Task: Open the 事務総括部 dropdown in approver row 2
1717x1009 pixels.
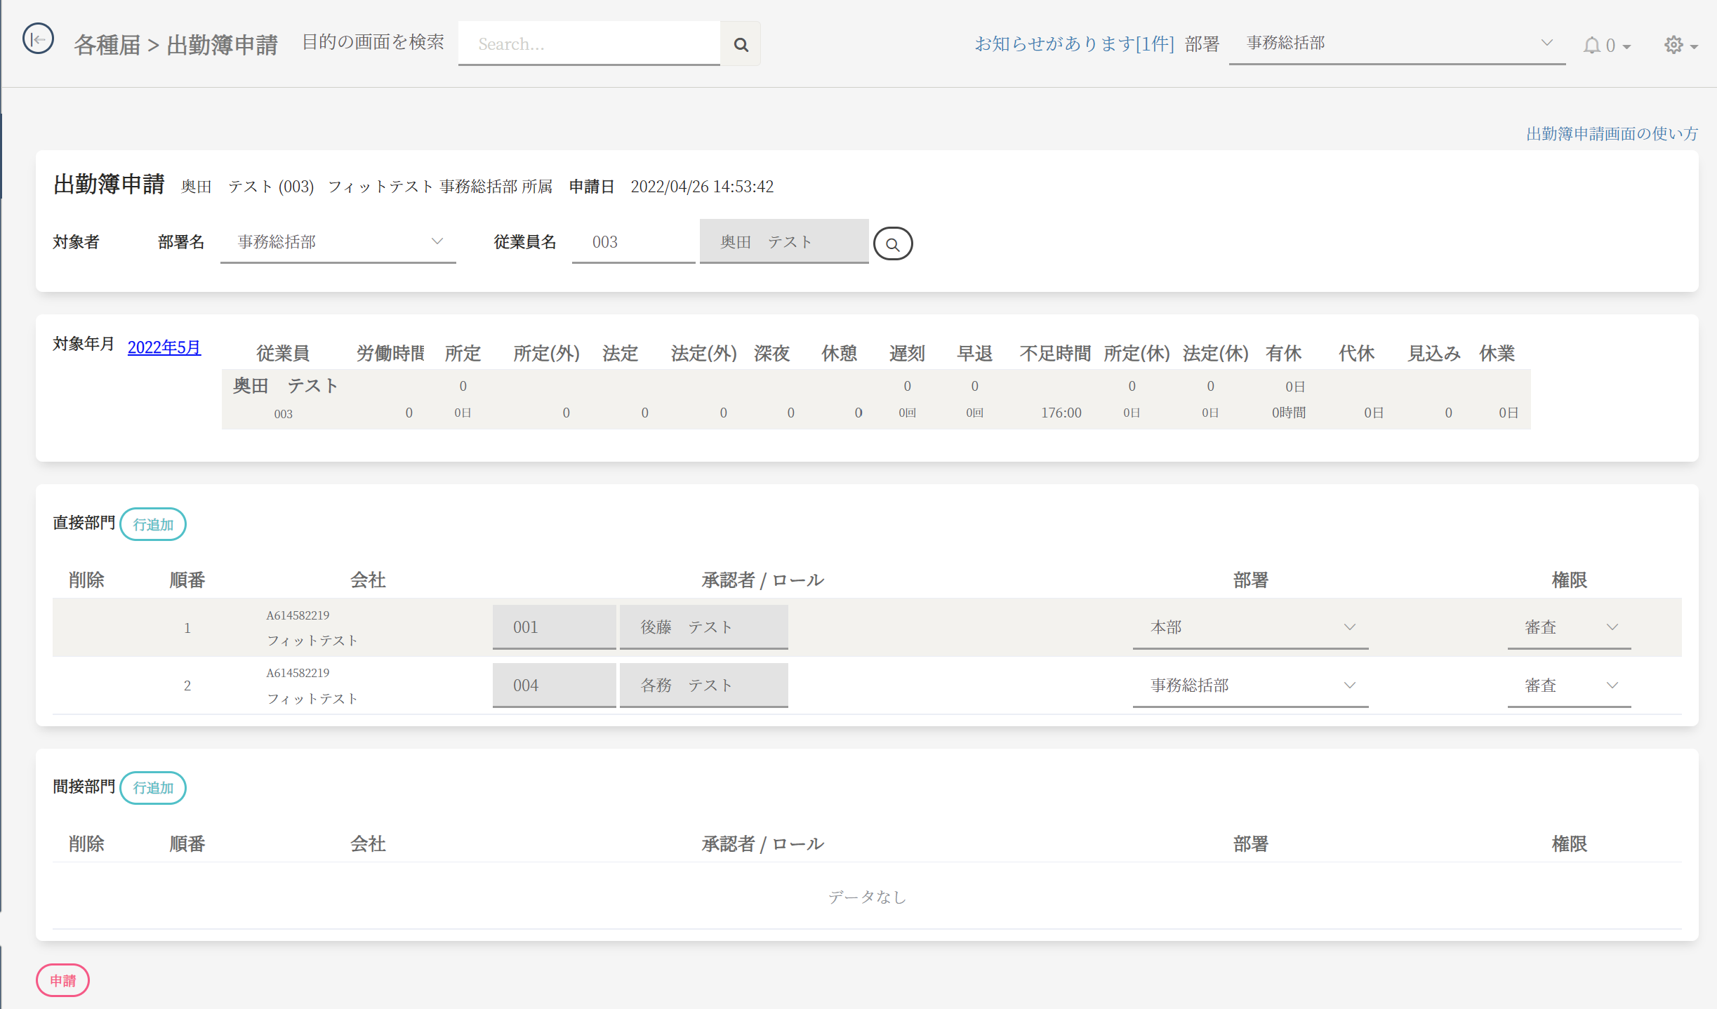Action: point(1250,686)
